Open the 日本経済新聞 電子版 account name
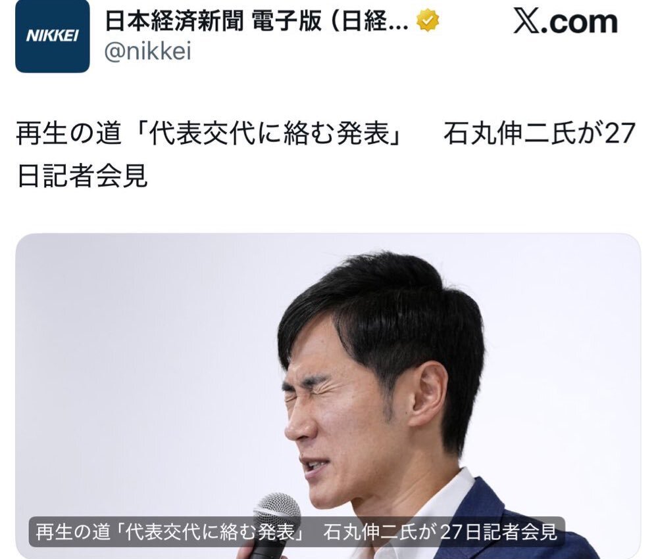Viewport: 656px width, 559px height. coord(213,21)
